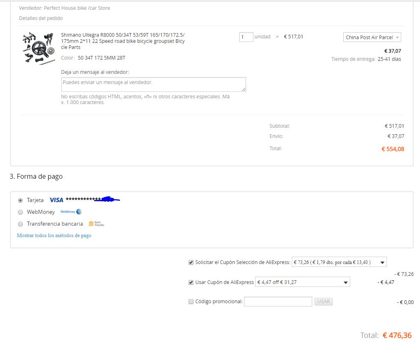The height and width of the screenshot is (344, 420).
Task: Open the Cupón Selección € 73,26 dropdown
Action: pos(339,262)
